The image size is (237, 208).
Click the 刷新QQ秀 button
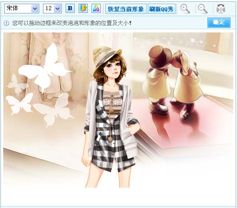tap(161, 9)
